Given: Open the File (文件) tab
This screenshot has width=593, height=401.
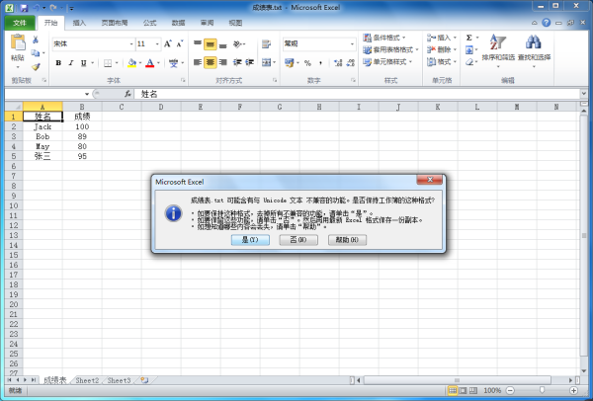Looking at the screenshot, I should (20, 23).
